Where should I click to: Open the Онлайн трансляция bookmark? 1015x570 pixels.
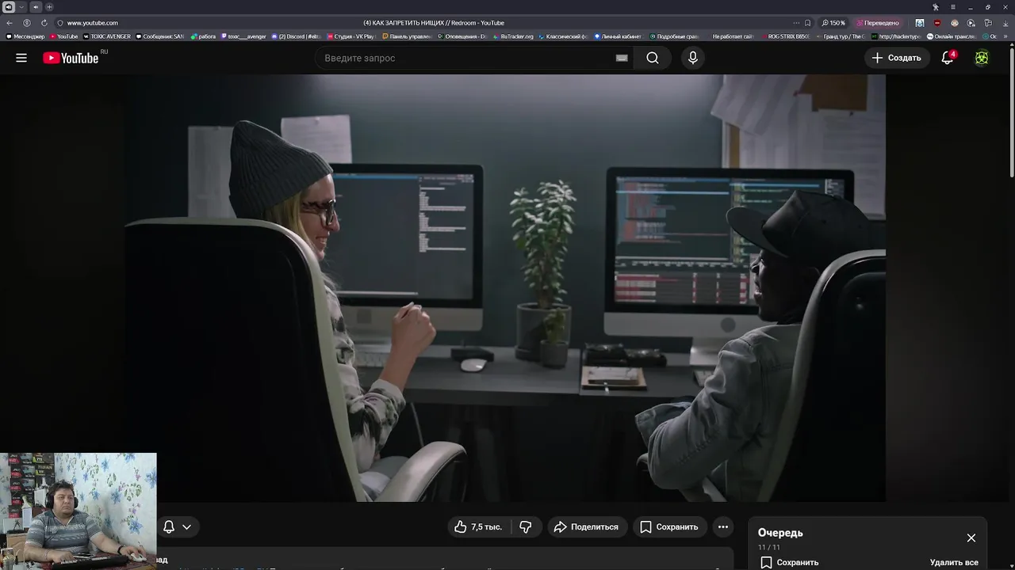coord(952,36)
